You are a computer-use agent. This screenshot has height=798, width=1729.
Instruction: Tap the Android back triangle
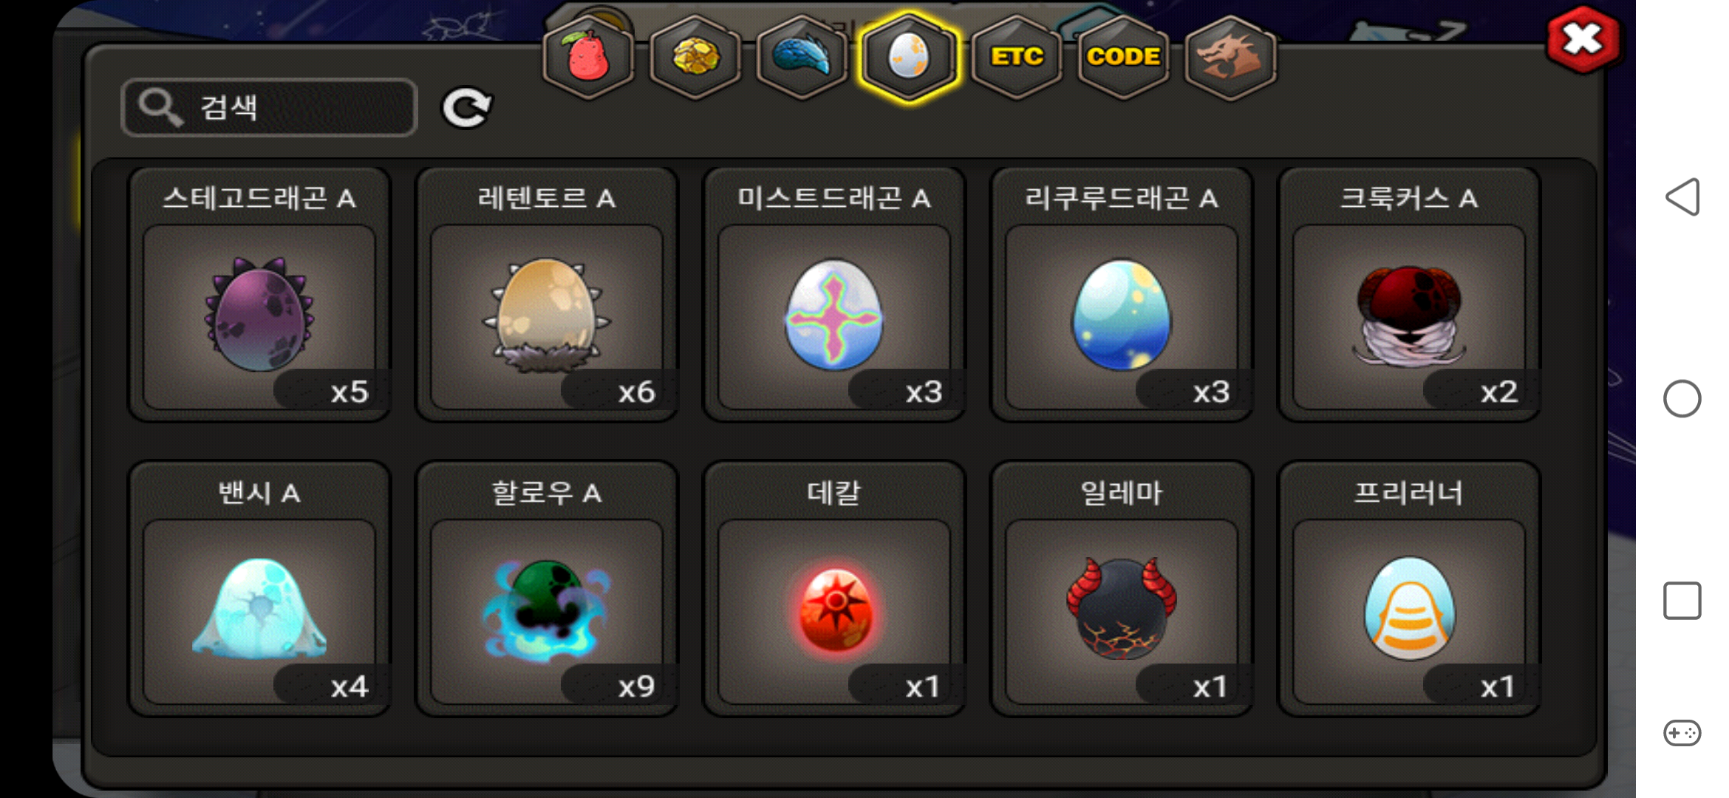pyautogui.click(x=1682, y=197)
